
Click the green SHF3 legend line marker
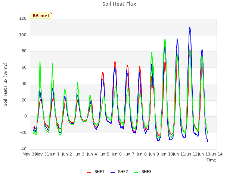tap(136, 172)
